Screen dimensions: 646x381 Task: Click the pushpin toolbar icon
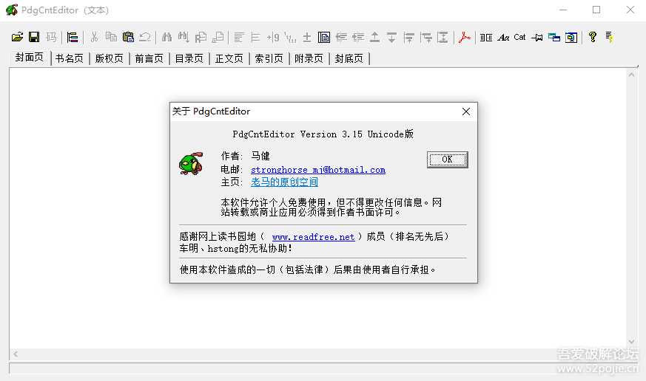pyautogui.click(x=537, y=37)
